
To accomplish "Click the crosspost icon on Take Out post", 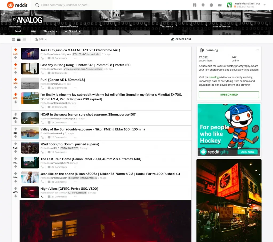I will [42, 58].
